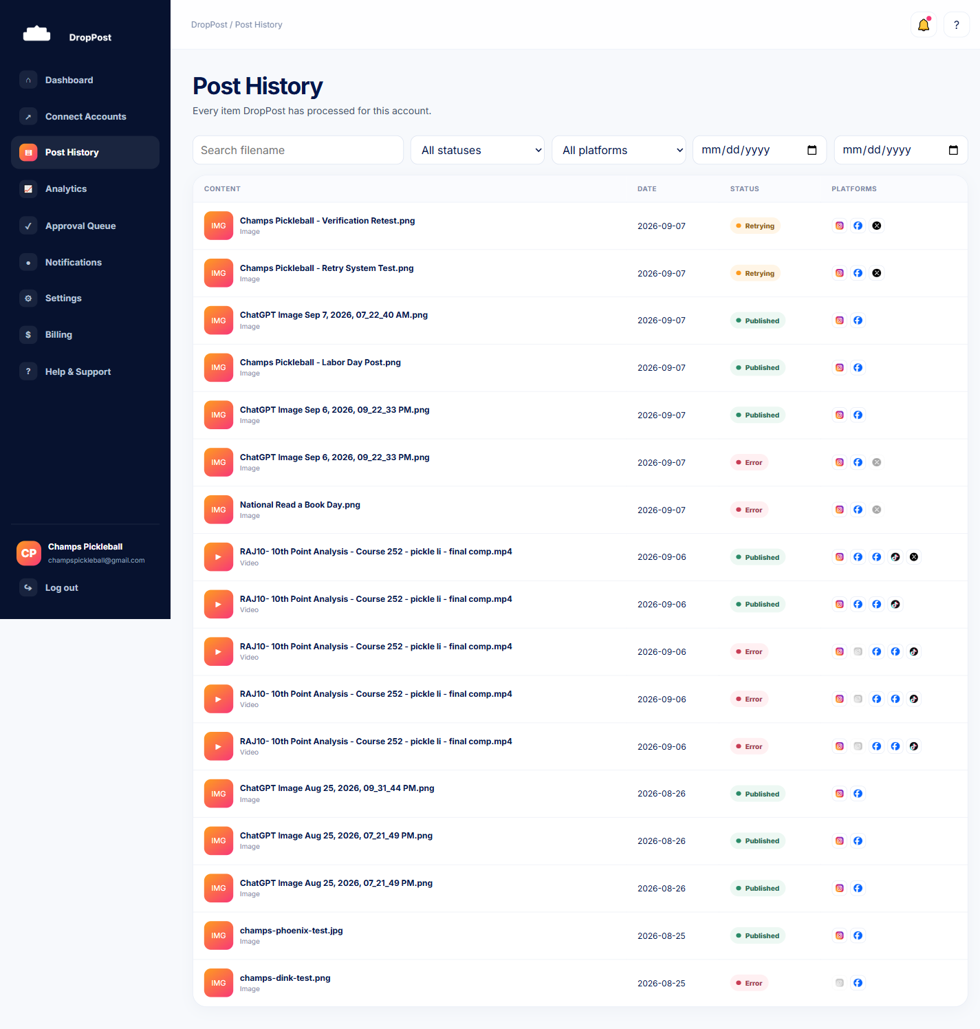Open the notifications bell in the top bar
Viewport: 980px width, 1029px height.
(924, 25)
